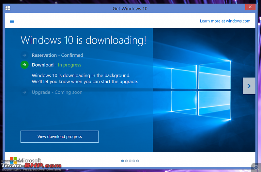Click the Reservation arrow icon
The image size is (261, 172).
click(24, 55)
